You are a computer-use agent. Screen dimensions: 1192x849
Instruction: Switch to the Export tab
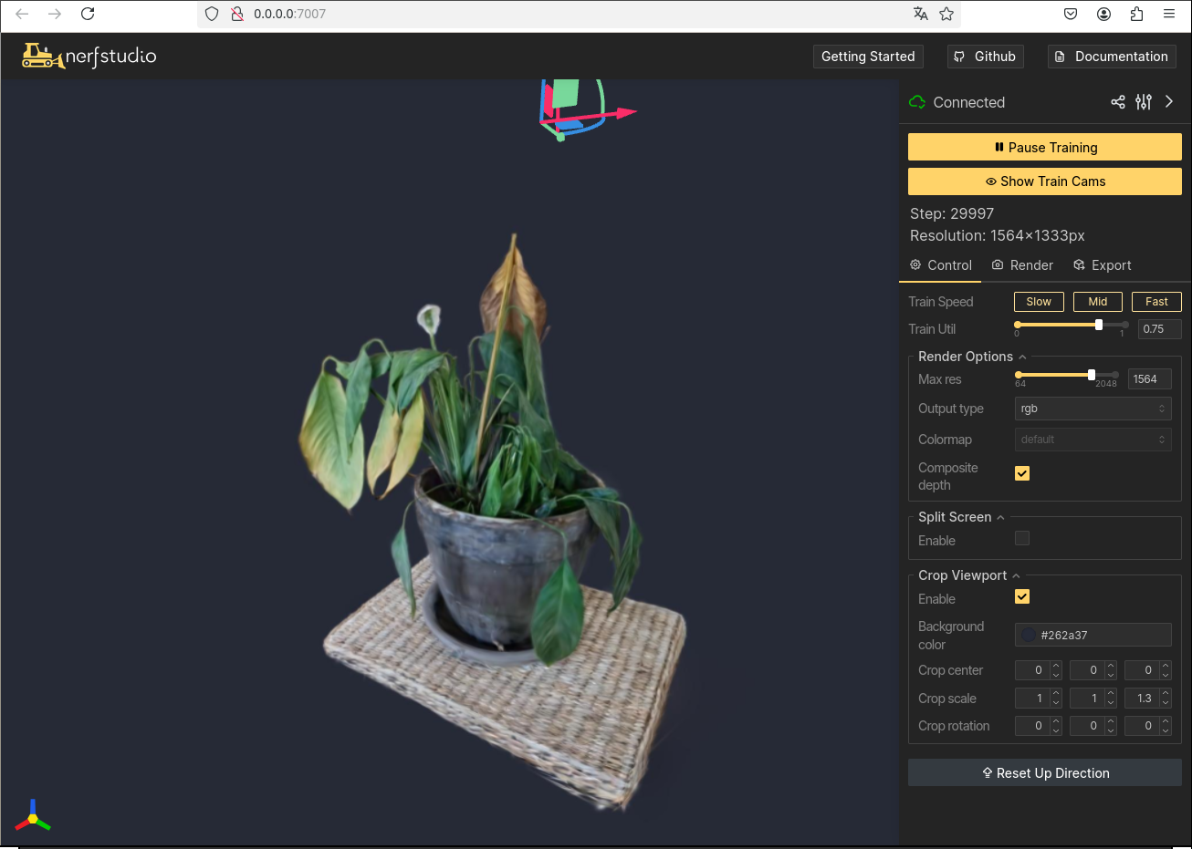(1103, 265)
